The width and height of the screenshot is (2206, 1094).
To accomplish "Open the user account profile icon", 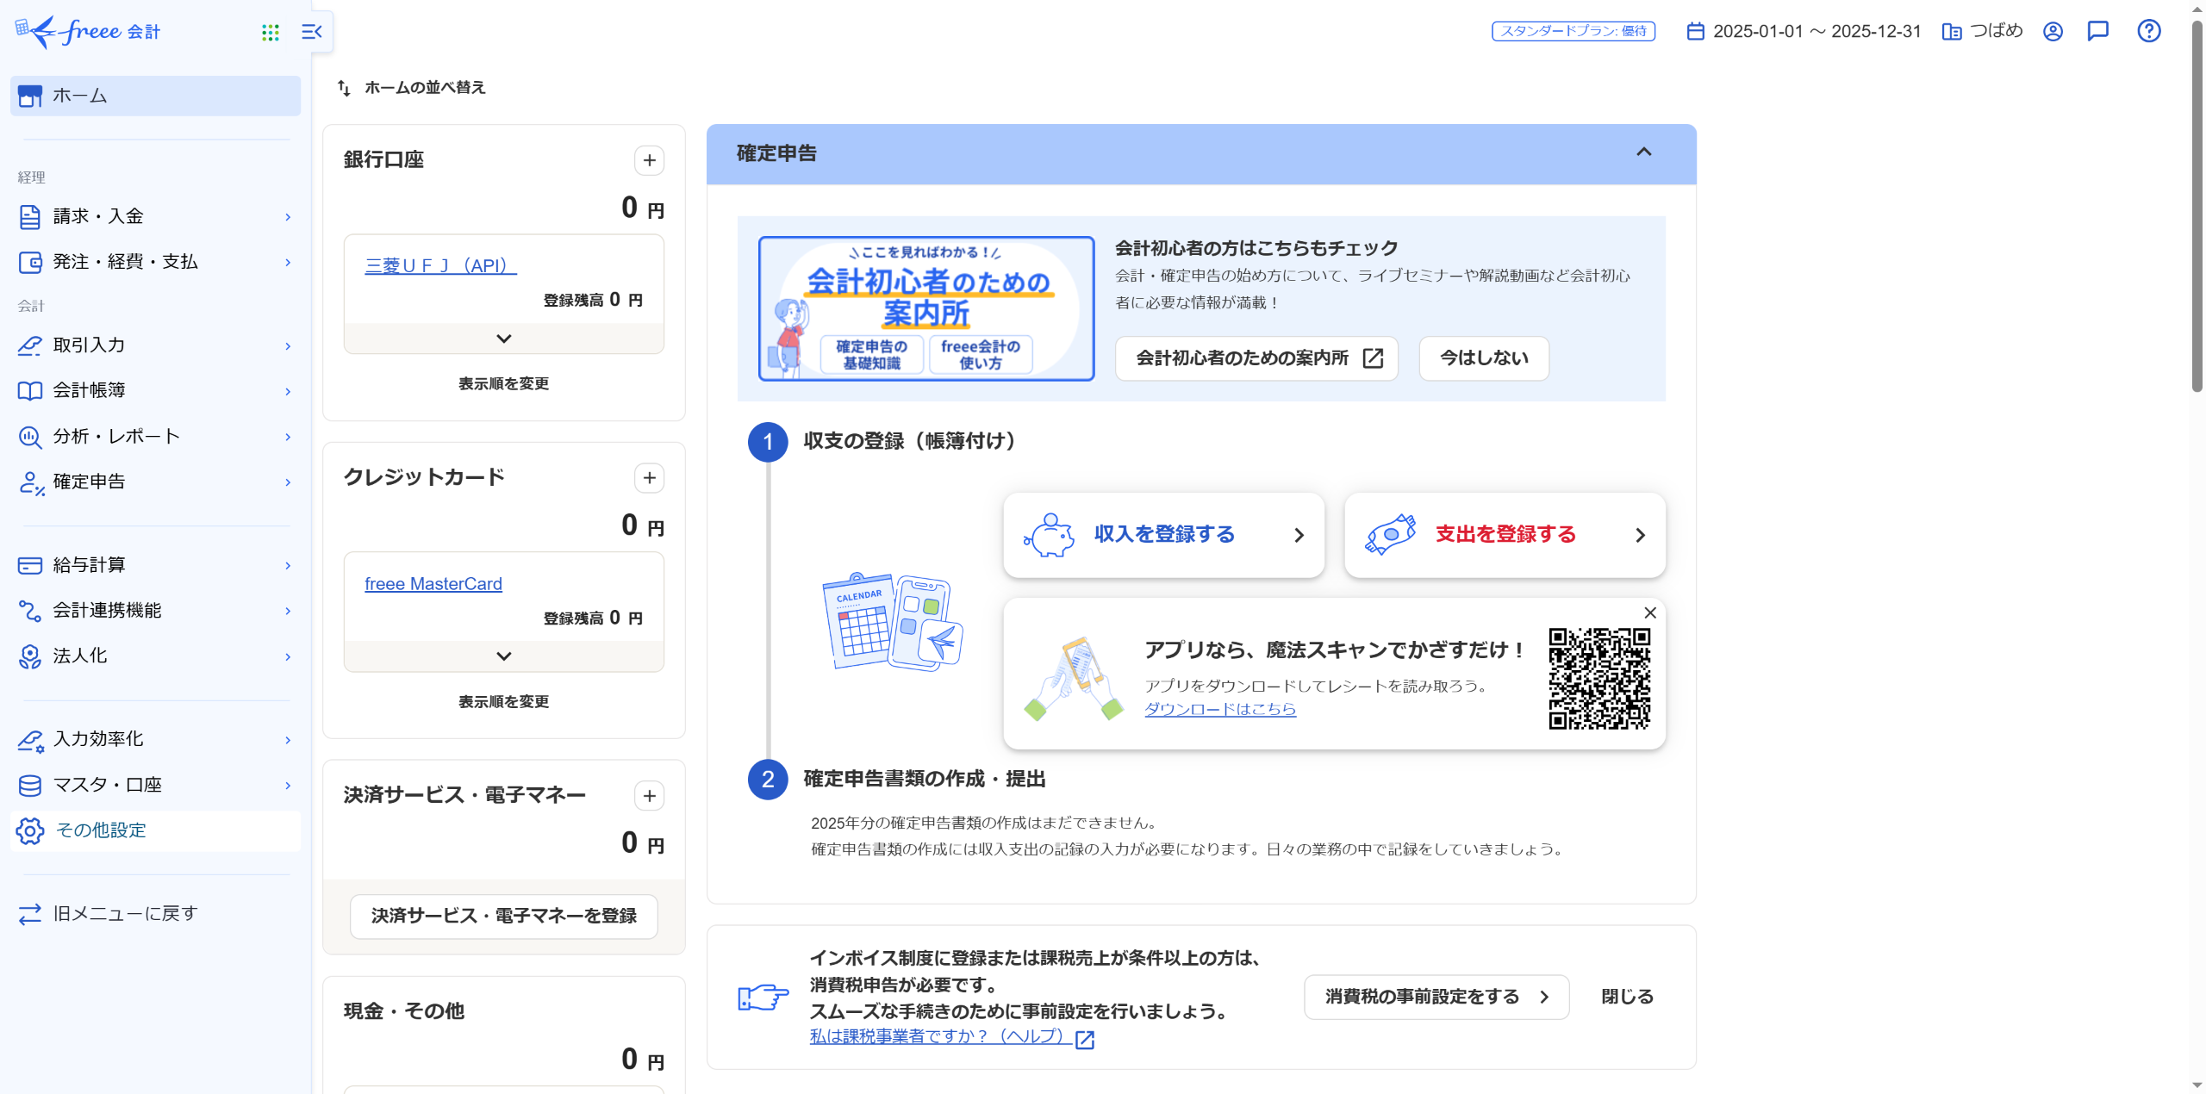I will click(x=2053, y=31).
